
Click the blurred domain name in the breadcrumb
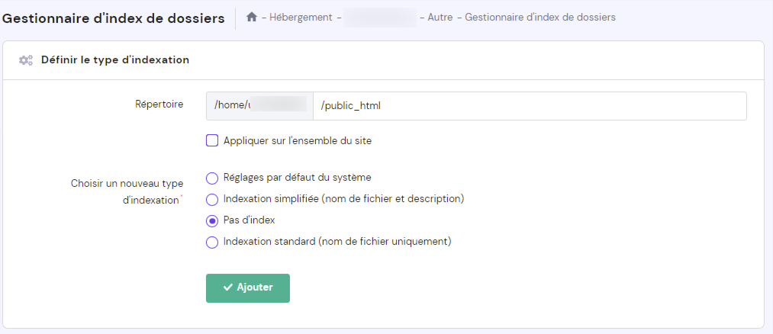[x=379, y=17]
